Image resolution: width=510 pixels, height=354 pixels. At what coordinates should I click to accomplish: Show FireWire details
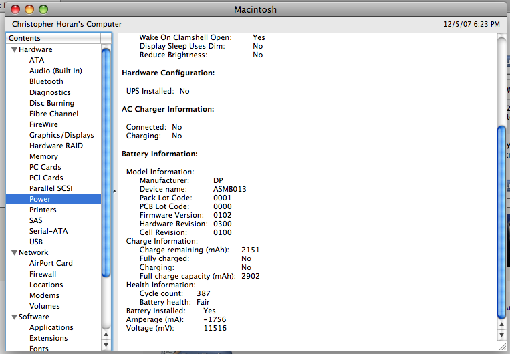coord(43,124)
